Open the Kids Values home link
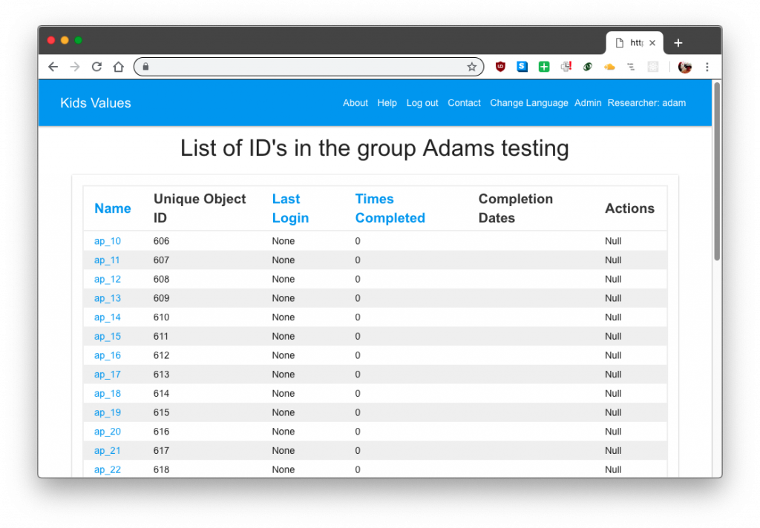The height and width of the screenshot is (528, 760). point(96,102)
